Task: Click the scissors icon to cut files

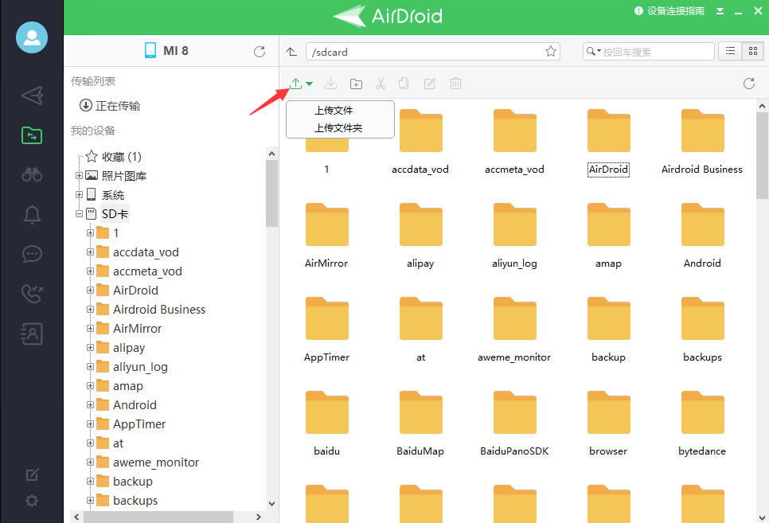Action: click(x=381, y=83)
